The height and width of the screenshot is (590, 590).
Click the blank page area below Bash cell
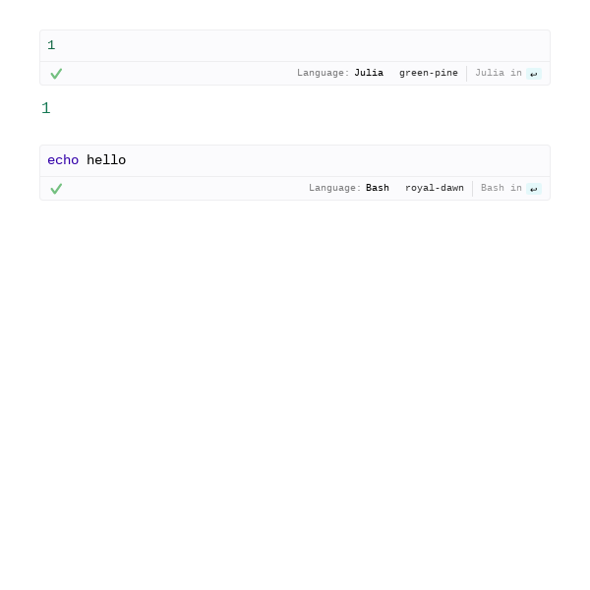(295, 377)
